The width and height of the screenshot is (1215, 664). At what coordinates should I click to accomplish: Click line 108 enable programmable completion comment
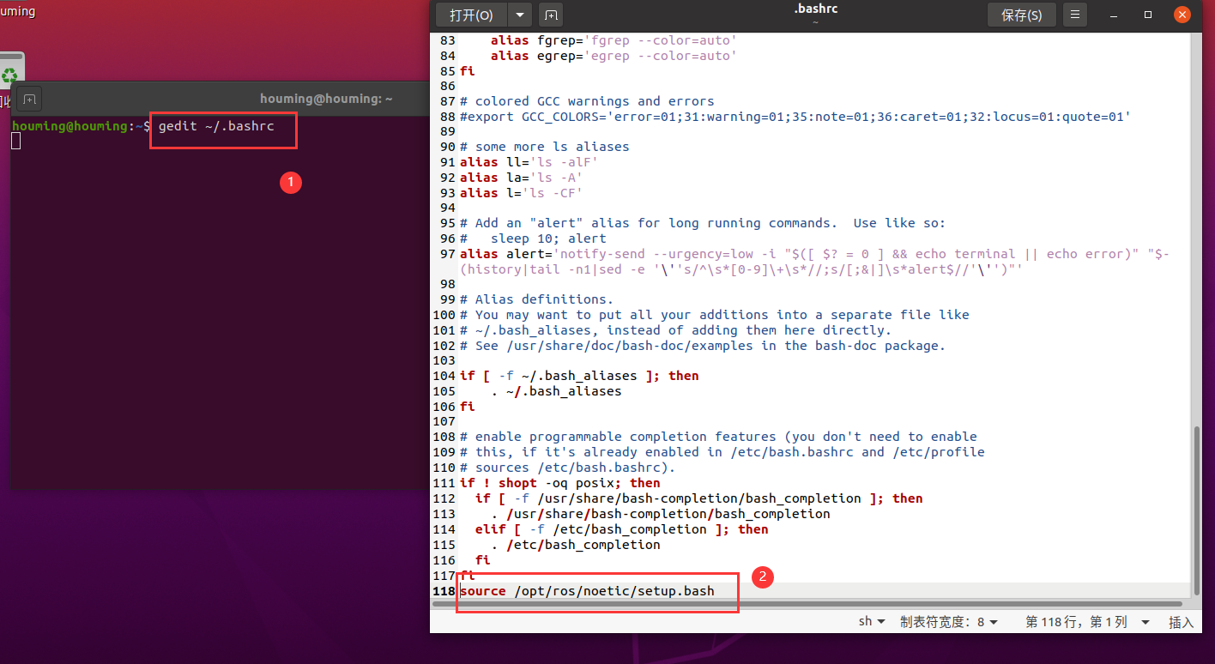click(x=718, y=437)
